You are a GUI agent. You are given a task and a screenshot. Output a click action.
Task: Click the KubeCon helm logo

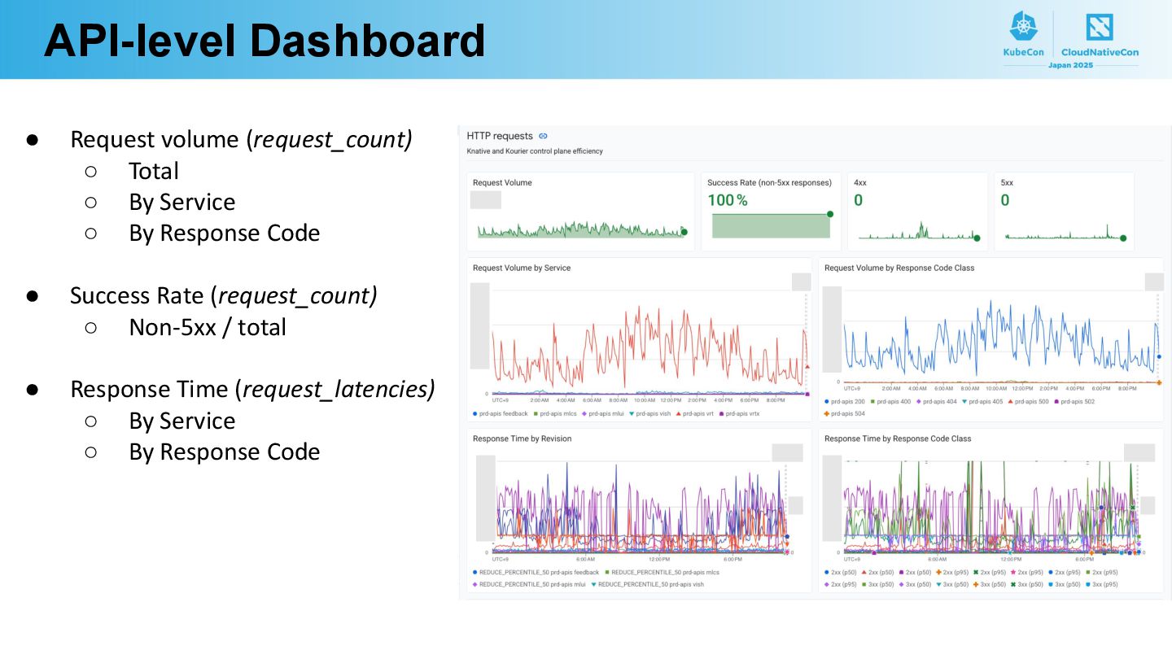point(1024,28)
